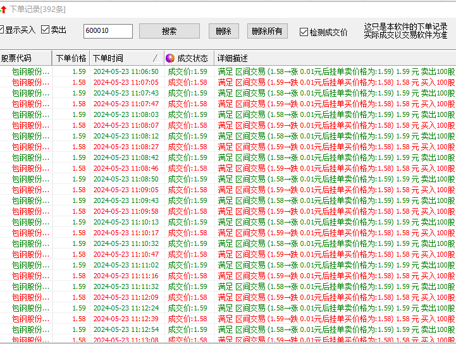Viewport: 456px width, 344px height.
Task: Click the colorful ball icon beside 成交状态
Action: [x=170, y=58]
